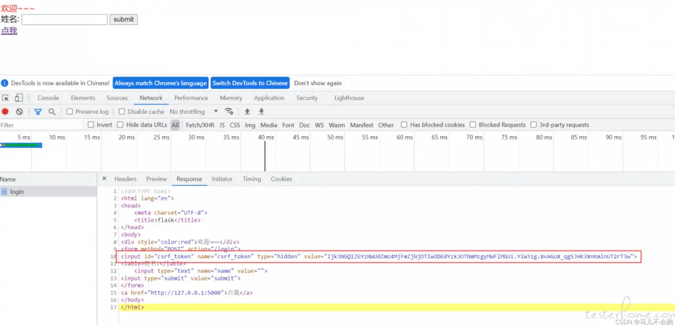Open network conditions settings icon

(x=229, y=112)
